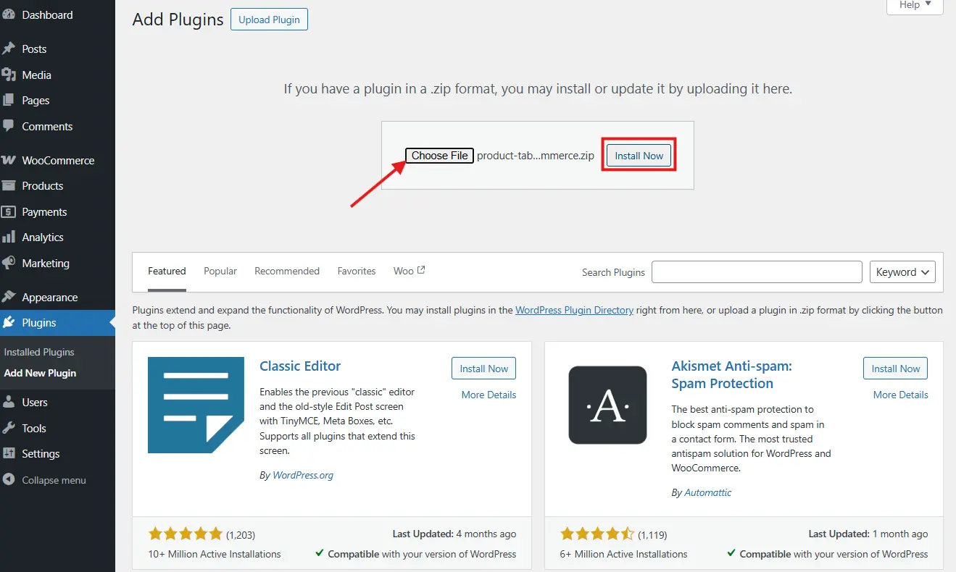
Task: Open the WordPress Plugin Directory link
Action: click(574, 310)
